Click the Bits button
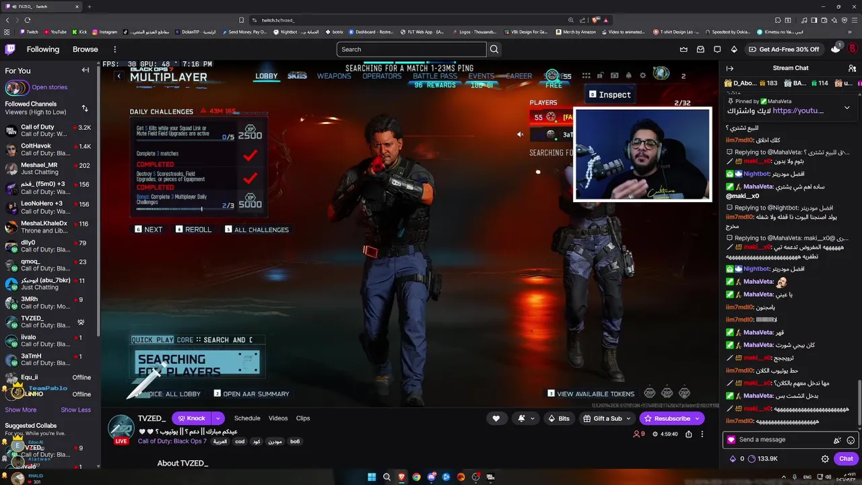862x485 pixels. (560, 418)
